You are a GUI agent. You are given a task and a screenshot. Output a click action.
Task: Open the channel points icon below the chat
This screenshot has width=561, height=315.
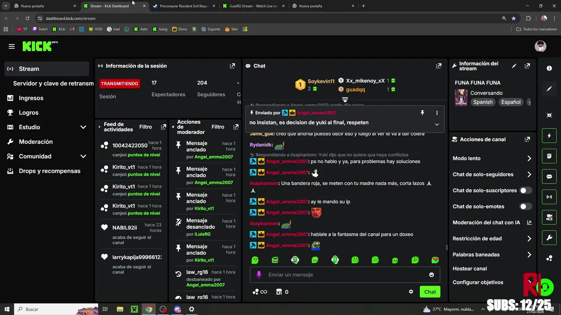(259, 292)
